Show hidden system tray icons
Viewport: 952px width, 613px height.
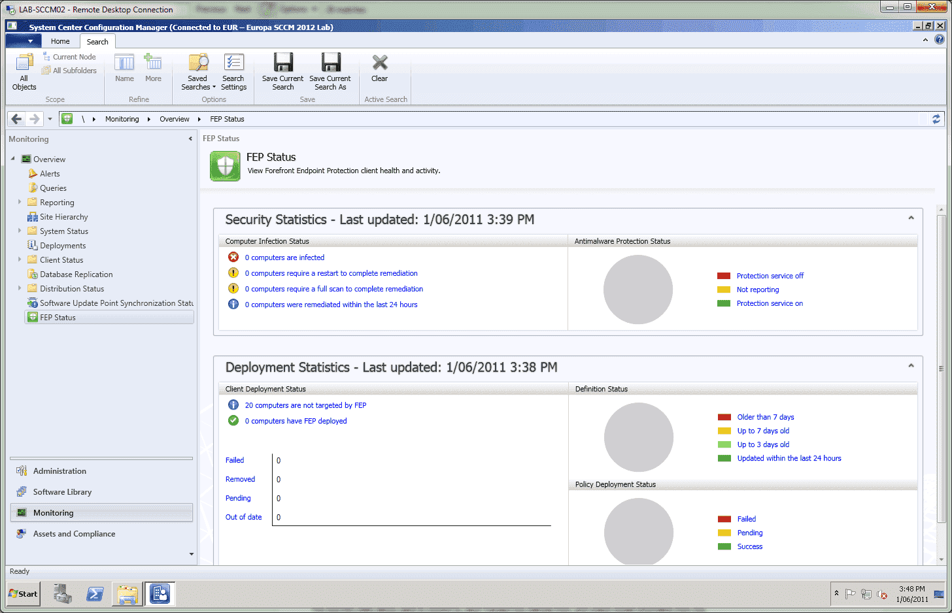point(836,593)
